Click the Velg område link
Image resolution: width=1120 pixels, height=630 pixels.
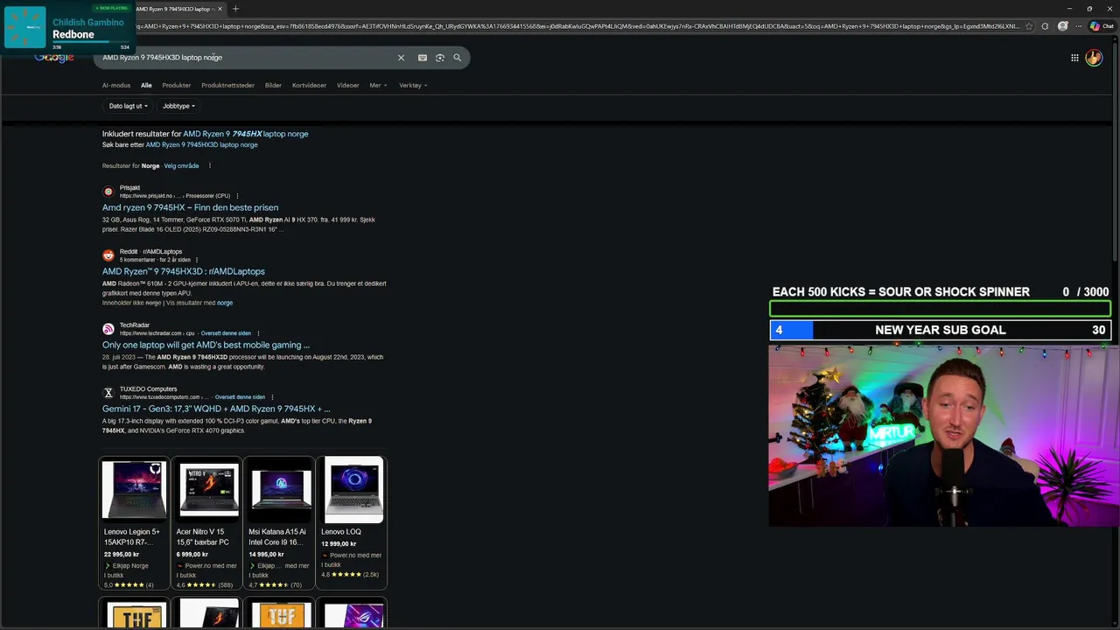(181, 165)
